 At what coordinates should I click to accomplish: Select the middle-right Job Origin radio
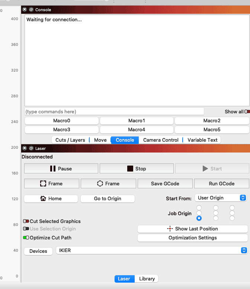[232, 213]
